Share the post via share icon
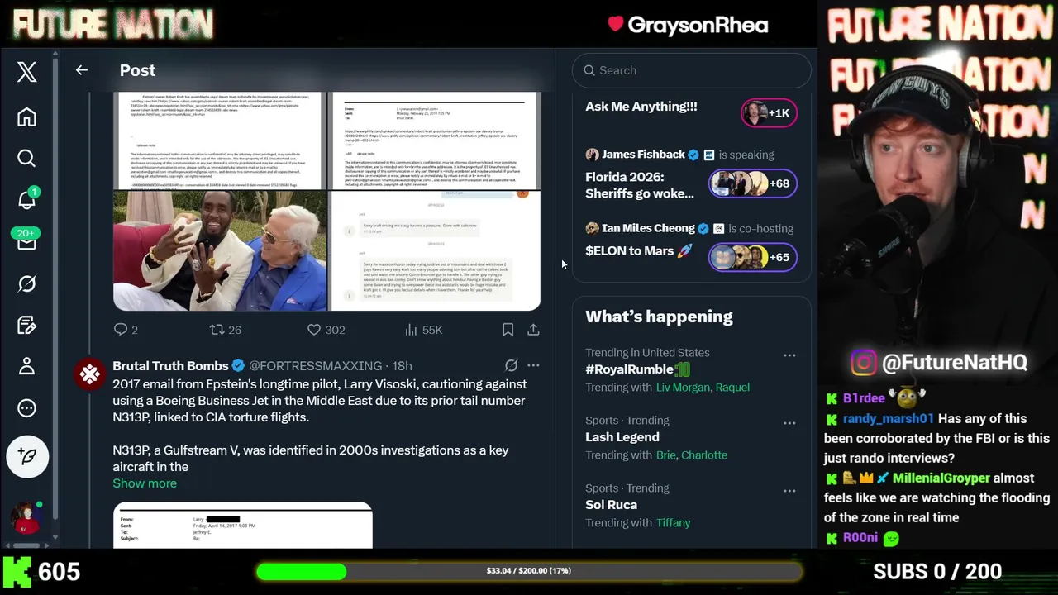Viewport: 1058px width, 595px height. [533, 330]
